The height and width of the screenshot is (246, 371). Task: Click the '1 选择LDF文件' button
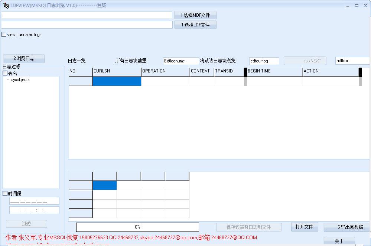pos(195,25)
